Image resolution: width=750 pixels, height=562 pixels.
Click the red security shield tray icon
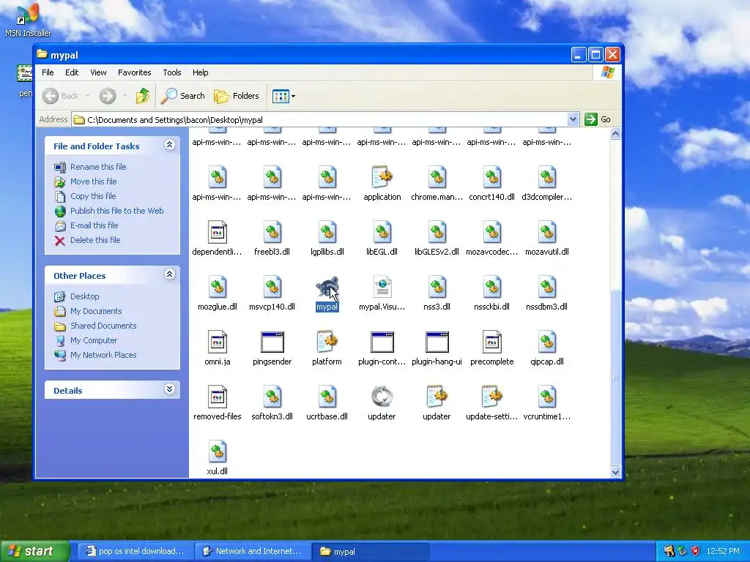696,552
